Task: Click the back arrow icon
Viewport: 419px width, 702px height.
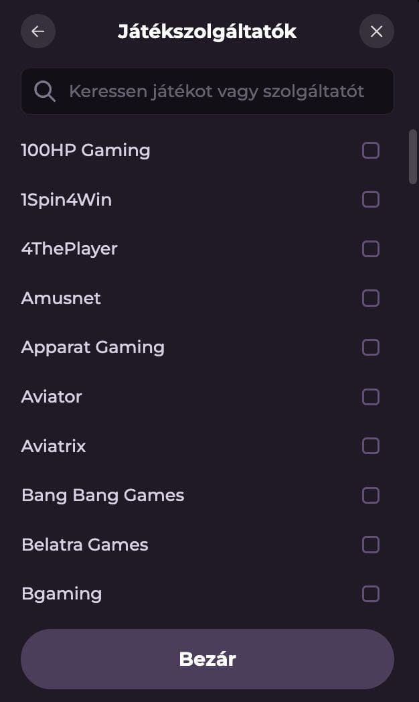Action: click(38, 31)
